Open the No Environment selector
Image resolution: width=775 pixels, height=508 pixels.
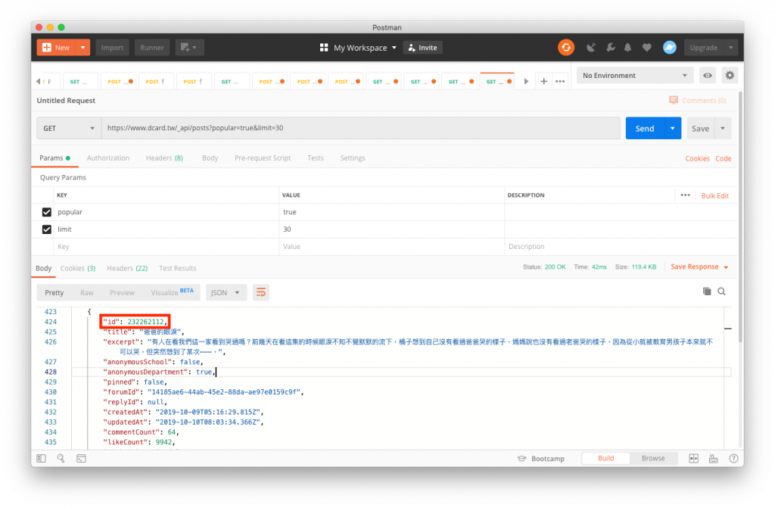click(635, 76)
